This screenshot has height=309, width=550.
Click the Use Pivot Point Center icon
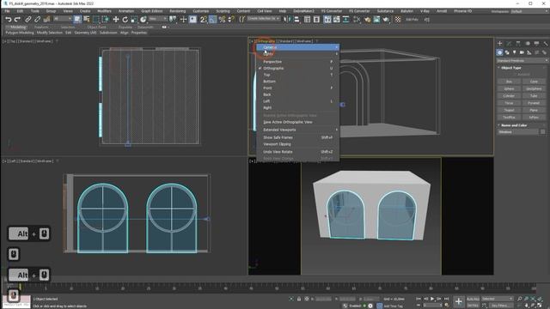173,19
